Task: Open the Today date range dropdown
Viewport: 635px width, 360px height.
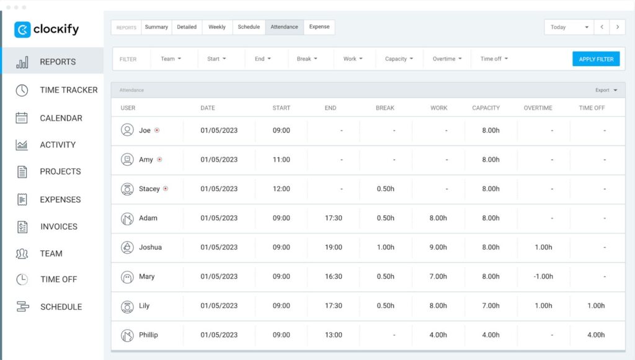Action: [569, 27]
